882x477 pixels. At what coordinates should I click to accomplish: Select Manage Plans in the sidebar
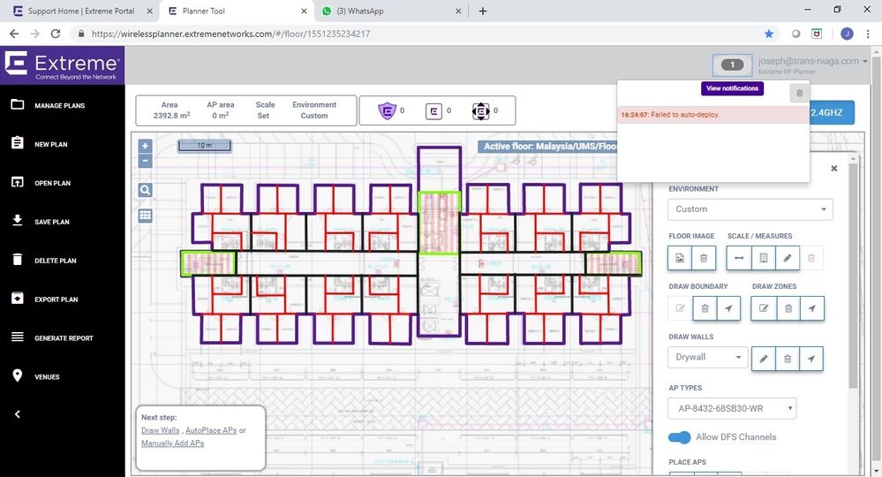coord(60,105)
